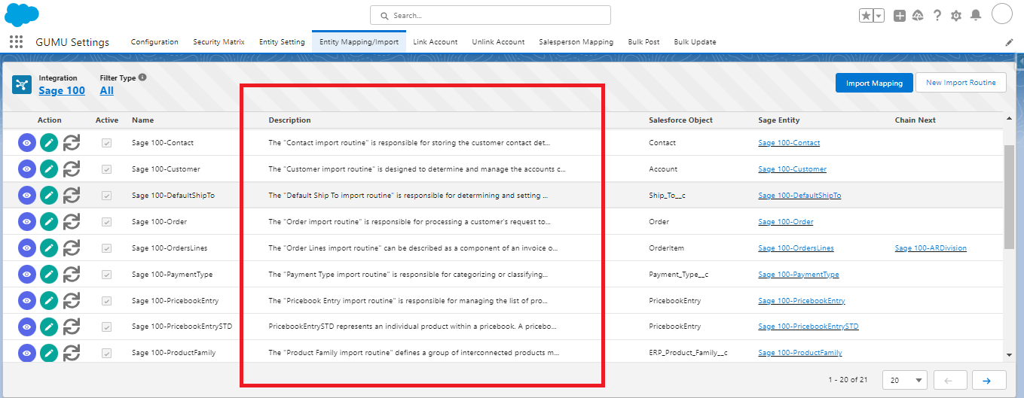Open Salesforce Help question mark

937,15
